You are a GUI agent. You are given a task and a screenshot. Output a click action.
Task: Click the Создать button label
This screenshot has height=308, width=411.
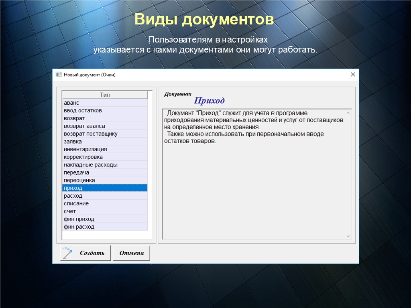[x=92, y=253]
